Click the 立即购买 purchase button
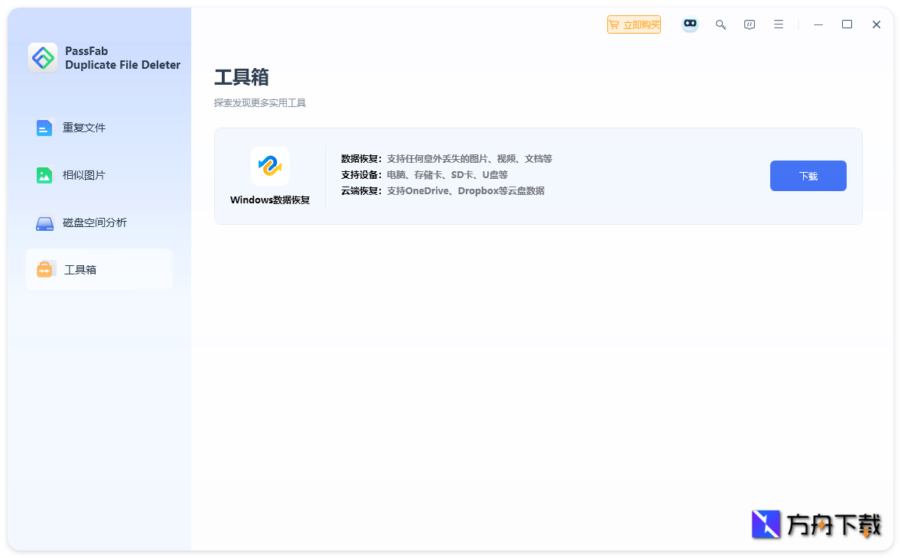The width and height of the screenshot is (901, 558). click(634, 24)
